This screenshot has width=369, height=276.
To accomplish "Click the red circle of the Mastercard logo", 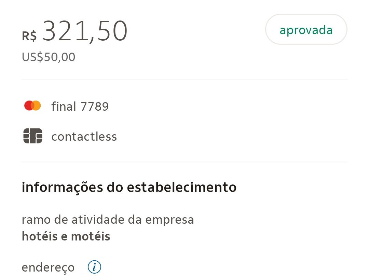I will [x=28, y=106].
